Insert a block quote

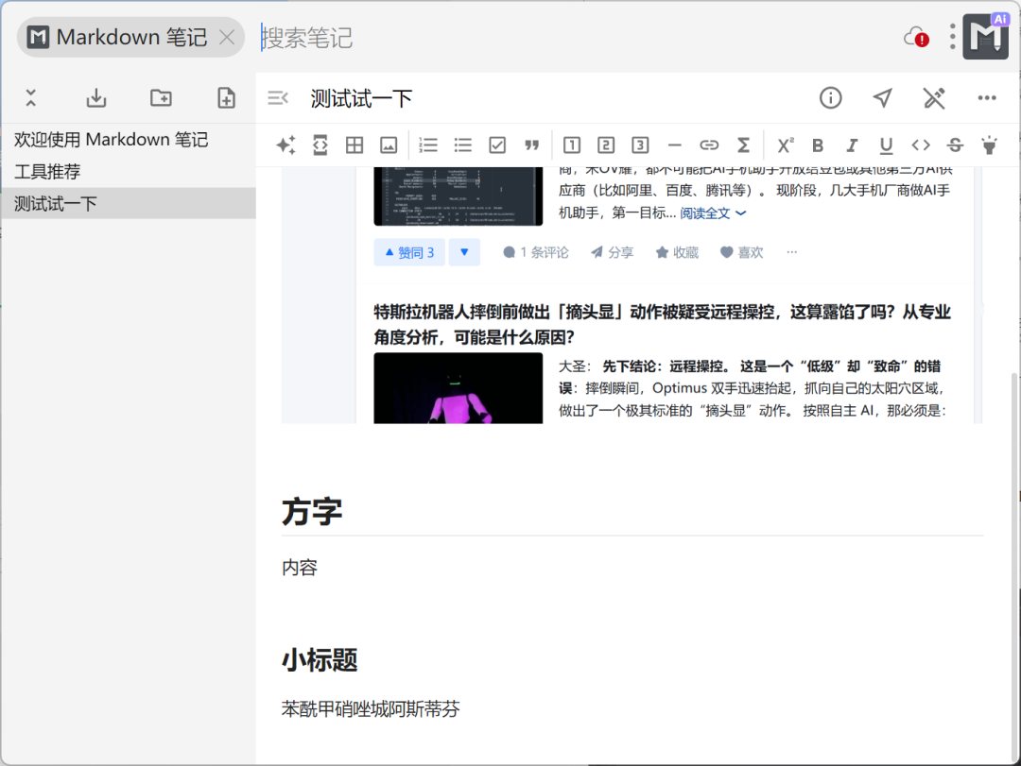click(x=532, y=145)
